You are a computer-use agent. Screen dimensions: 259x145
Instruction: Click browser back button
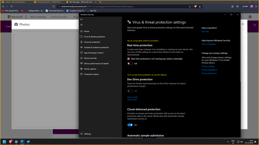(x=3, y=6)
